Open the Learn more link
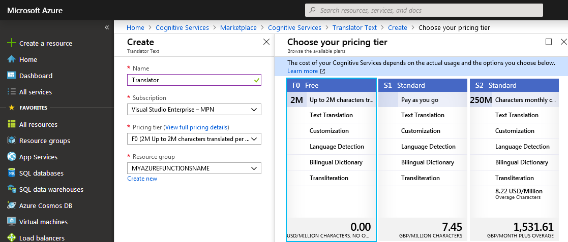Screen dimensions: 568x242 303,71
